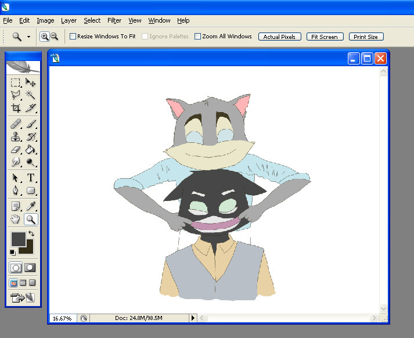Select the Rectangular Marquee tool
The width and height of the screenshot is (414, 338).
[16, 82]
